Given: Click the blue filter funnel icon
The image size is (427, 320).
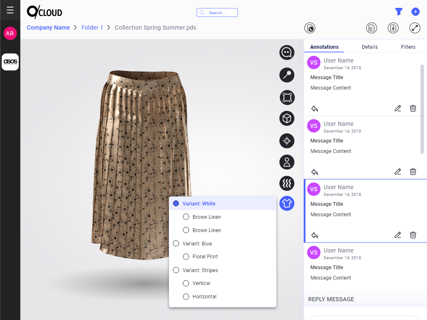Looking at the screenshot, I should [399, 12].
